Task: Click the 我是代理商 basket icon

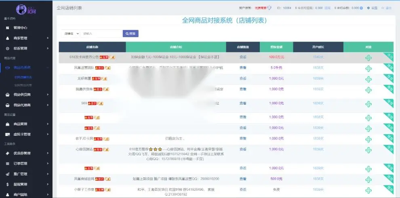Action: [x=7, y=105]
